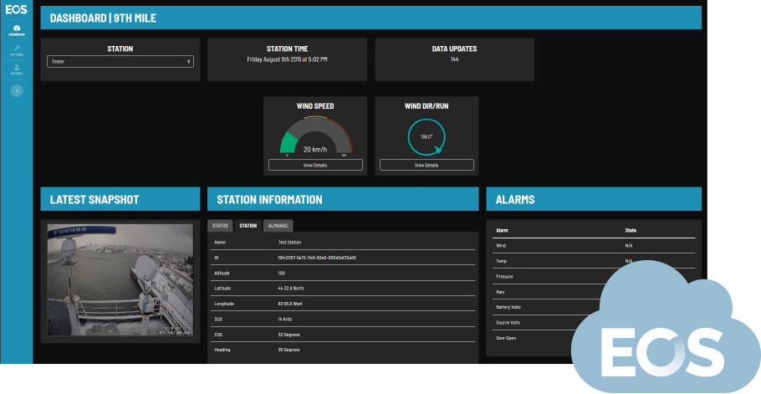
Task: Open the Dashboard sidebar icon
Action: pyautogui.click(x=17, y=30)
